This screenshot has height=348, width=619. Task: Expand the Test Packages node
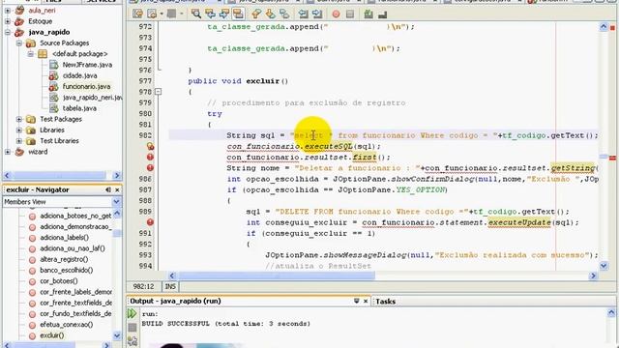[x=19, y=119]
